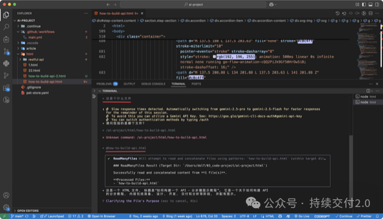The height and width of the screenshot is (219, 383).
Task: Click the editor minimap
Action: [x=367, y=51]
